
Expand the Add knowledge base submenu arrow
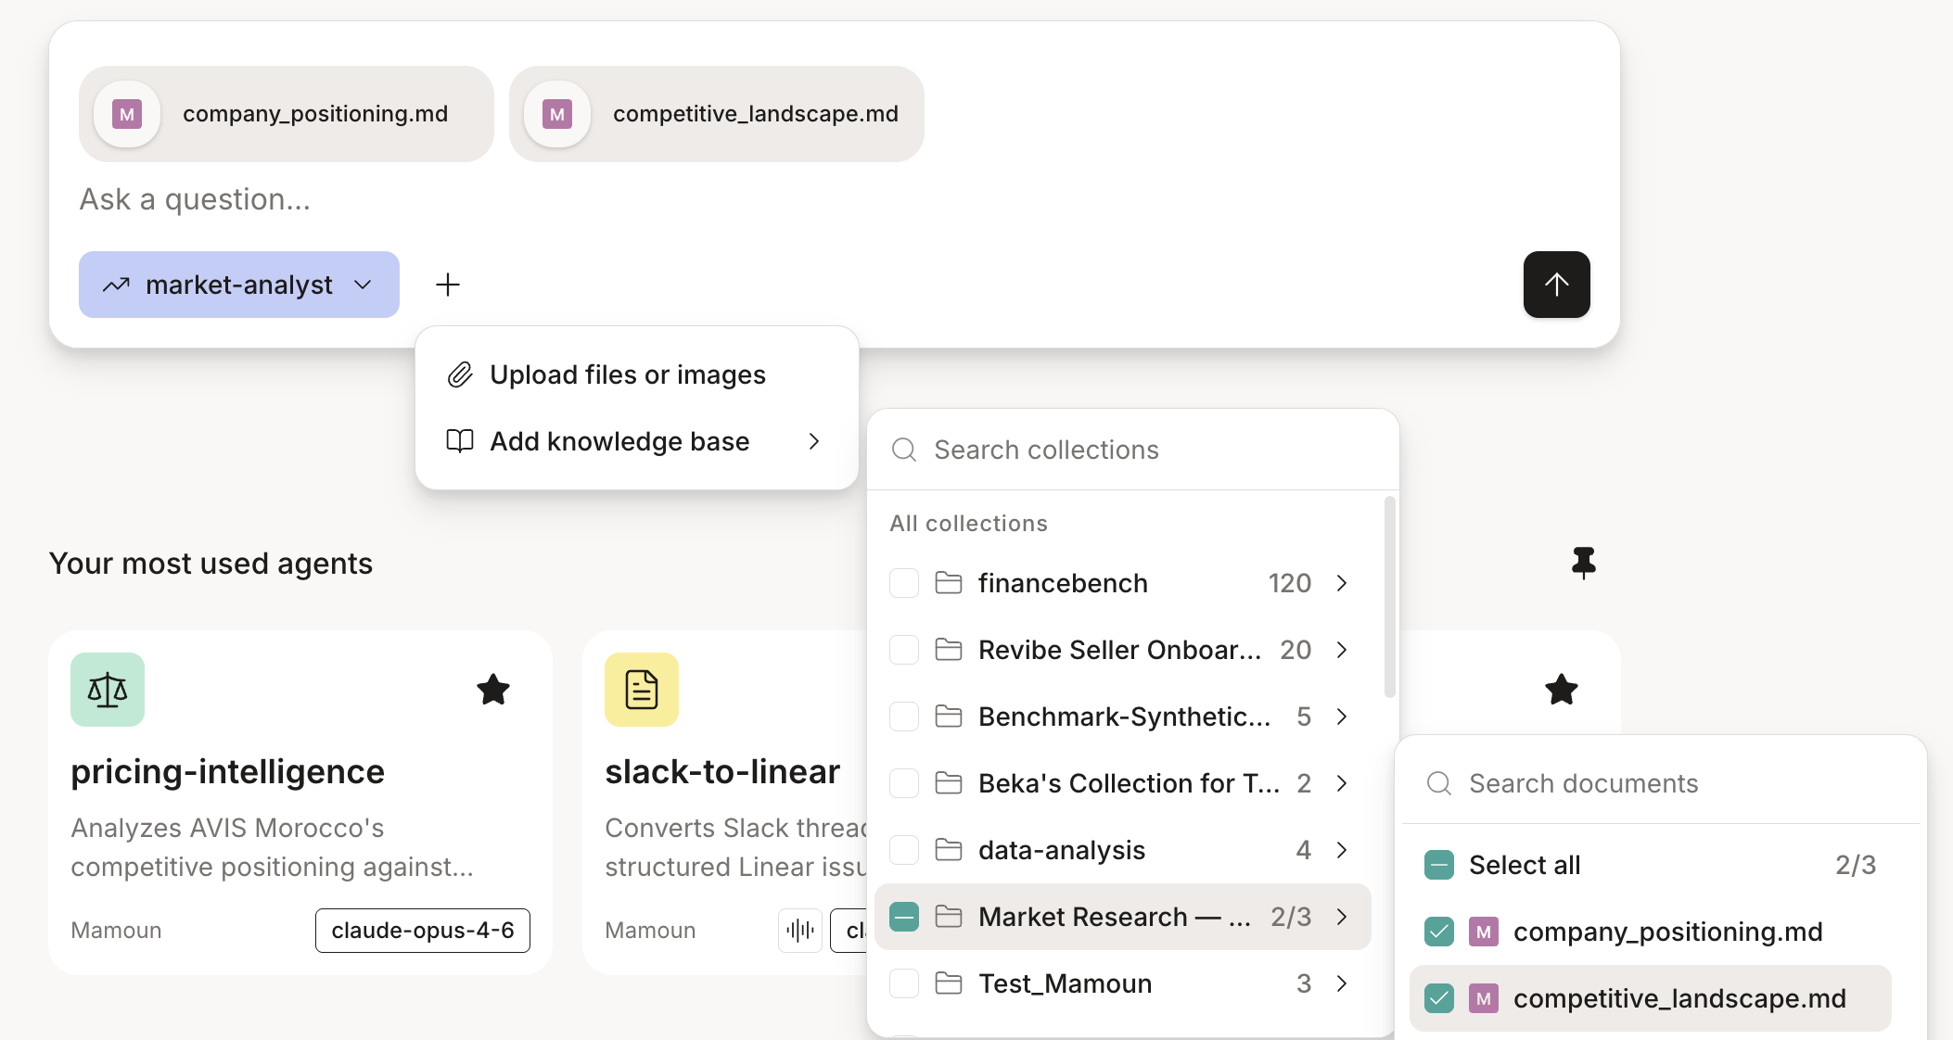click(814, 441)
